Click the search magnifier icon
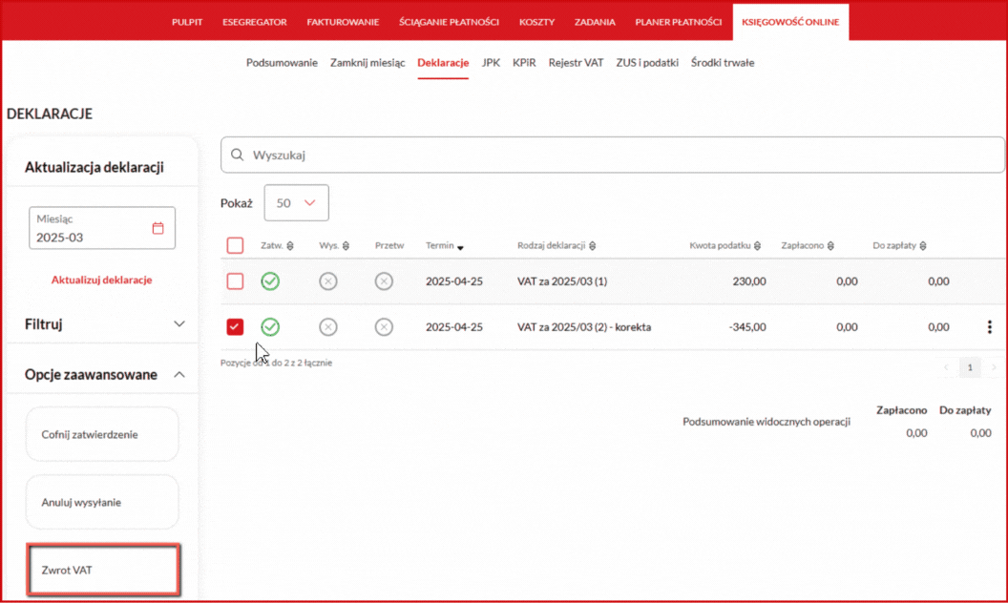 (238, 155)
